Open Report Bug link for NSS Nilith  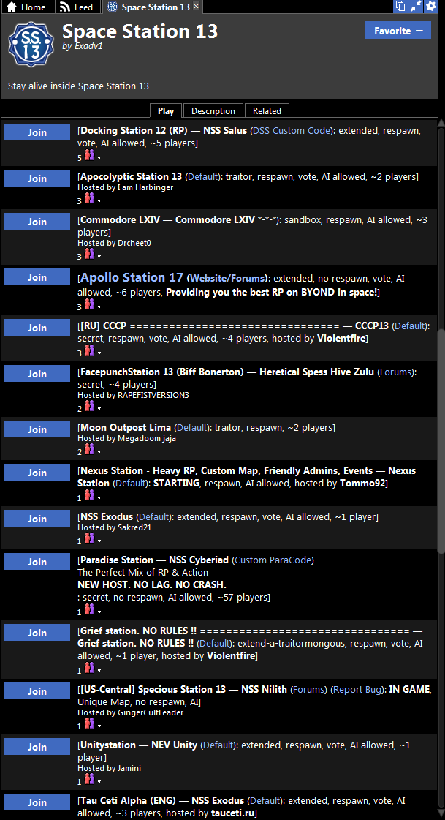point(357,689)
